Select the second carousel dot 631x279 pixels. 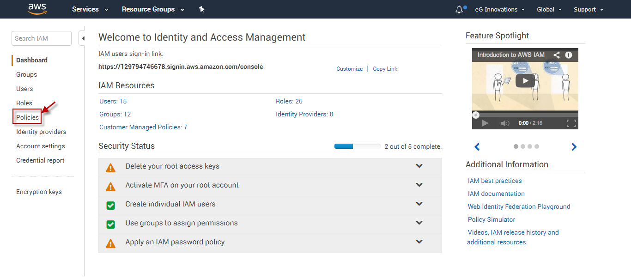click(x=523, y=146)
